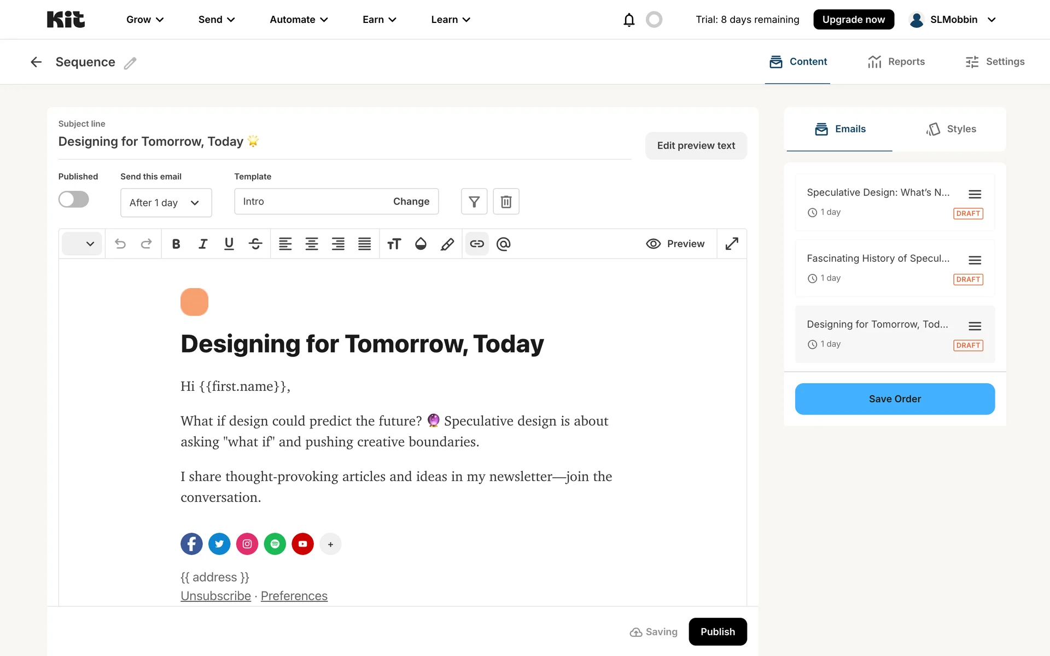1050x656 pixels.
Task: Click the font size icon
Action: click(x=394, y=244)
